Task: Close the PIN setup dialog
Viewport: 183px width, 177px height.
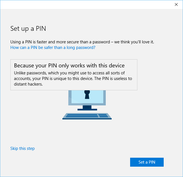Action: [x=176, y=4]
